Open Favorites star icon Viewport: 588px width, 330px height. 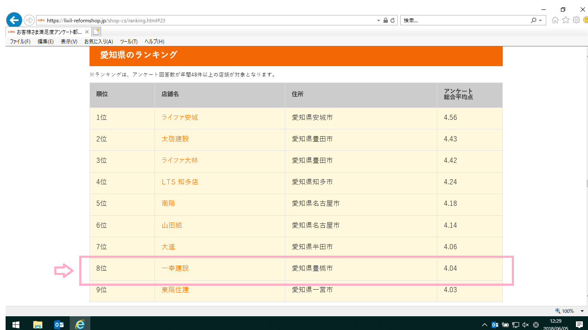566,20
